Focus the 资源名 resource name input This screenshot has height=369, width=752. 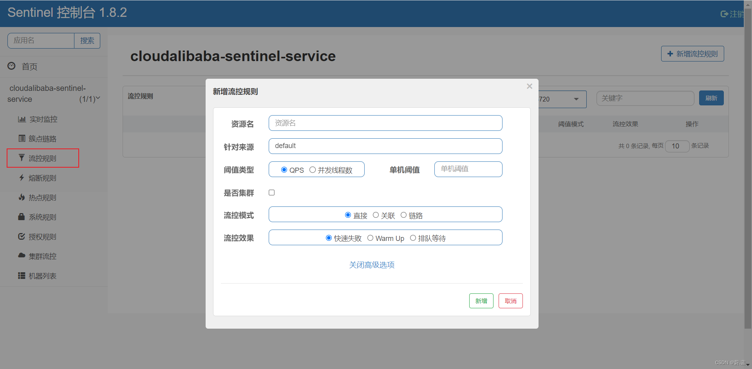[x=385, y=123]
